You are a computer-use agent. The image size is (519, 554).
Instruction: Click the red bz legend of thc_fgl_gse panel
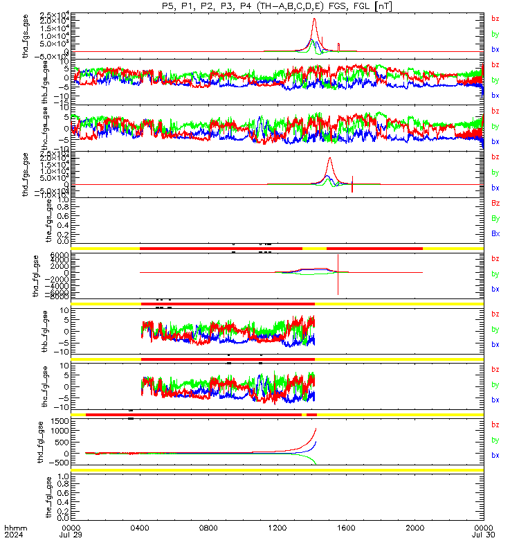(x=495, y=370)
